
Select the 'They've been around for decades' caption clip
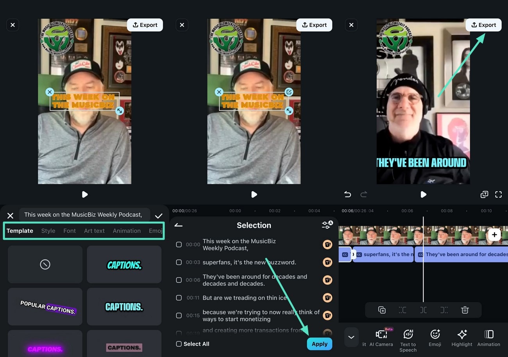click(461, 254)
